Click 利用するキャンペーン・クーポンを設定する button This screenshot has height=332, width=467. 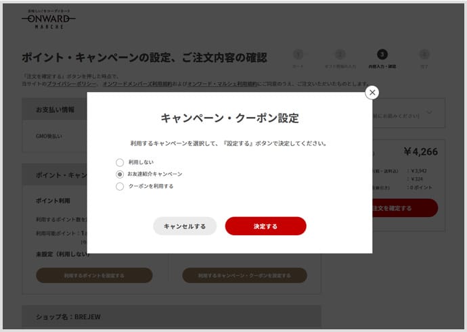pyautogui.click(x=244, y=275)
